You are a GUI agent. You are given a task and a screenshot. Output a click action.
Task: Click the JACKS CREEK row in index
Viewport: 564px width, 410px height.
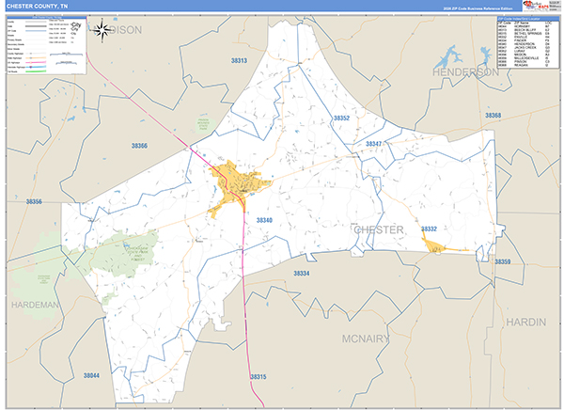tap(524, 48)
